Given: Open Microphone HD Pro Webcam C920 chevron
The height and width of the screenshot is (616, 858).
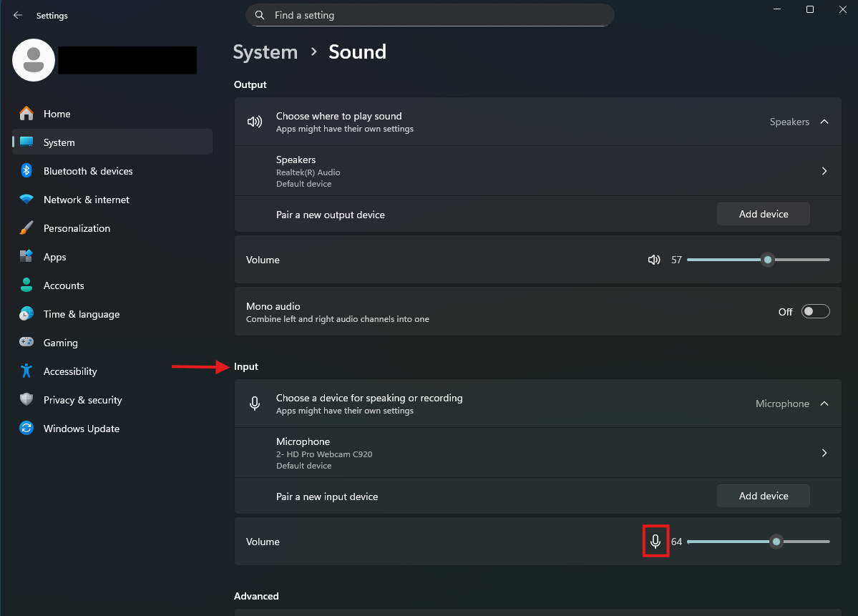Looking at the screenshot, I should click(x=824, y=453).
